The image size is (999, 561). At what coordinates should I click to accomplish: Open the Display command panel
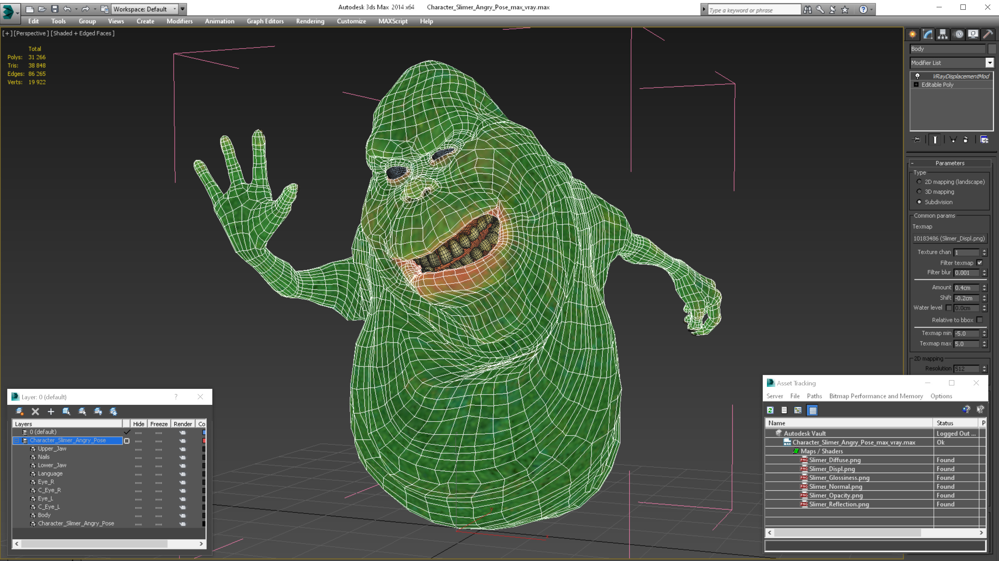(x=973, y=35)
